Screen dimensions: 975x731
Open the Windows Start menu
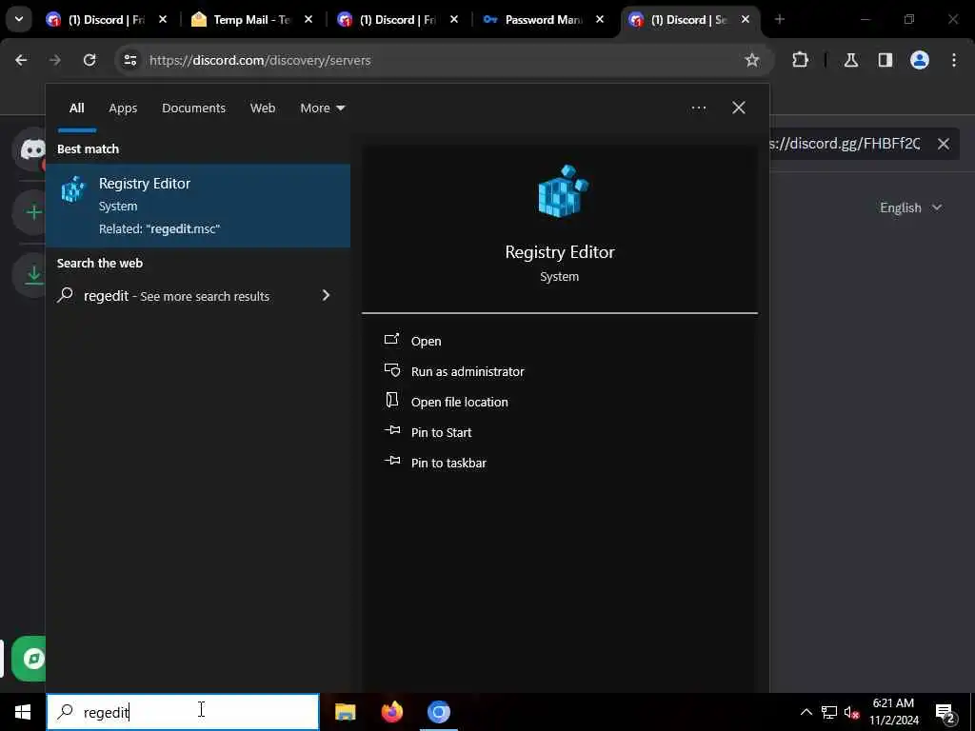pyautogui.click(x=23, y=712)
